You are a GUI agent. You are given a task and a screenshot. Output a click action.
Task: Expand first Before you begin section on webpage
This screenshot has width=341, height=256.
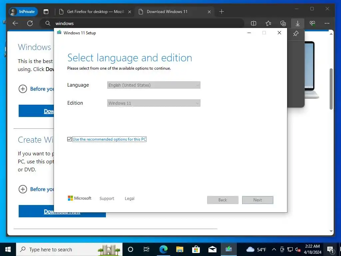click(23, 89)
